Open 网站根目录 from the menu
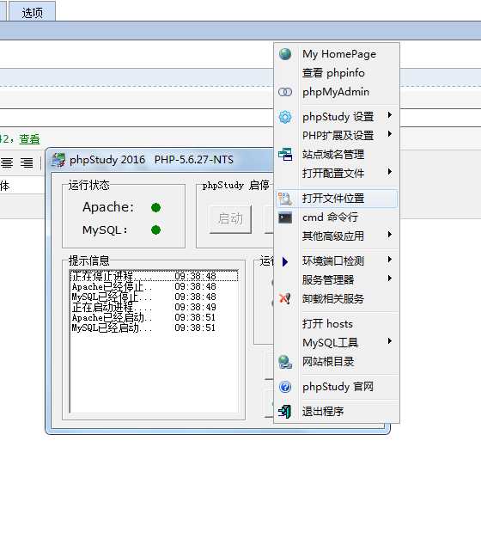 tap(337, 362)
